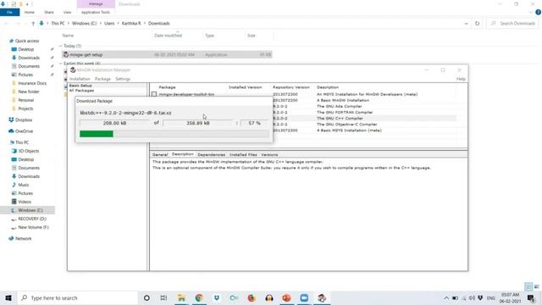Switch to the Versions tab
The width and height of the screenshot is (542, 305).
[269, 154]
